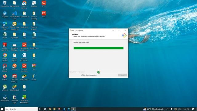Image resolution: width=197 pixels, height=111 pixels.
Task: Open the Power BI Progre... folder
Action: tap(34, 26)
